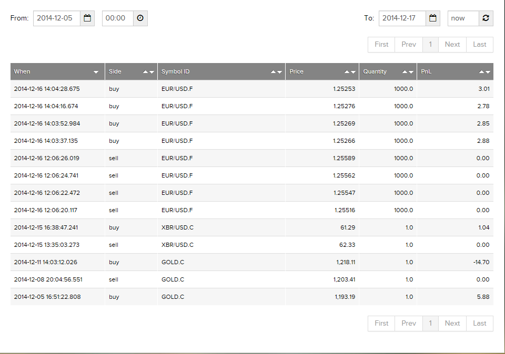Sort by Symbol ID column arrows

[276, 72]
